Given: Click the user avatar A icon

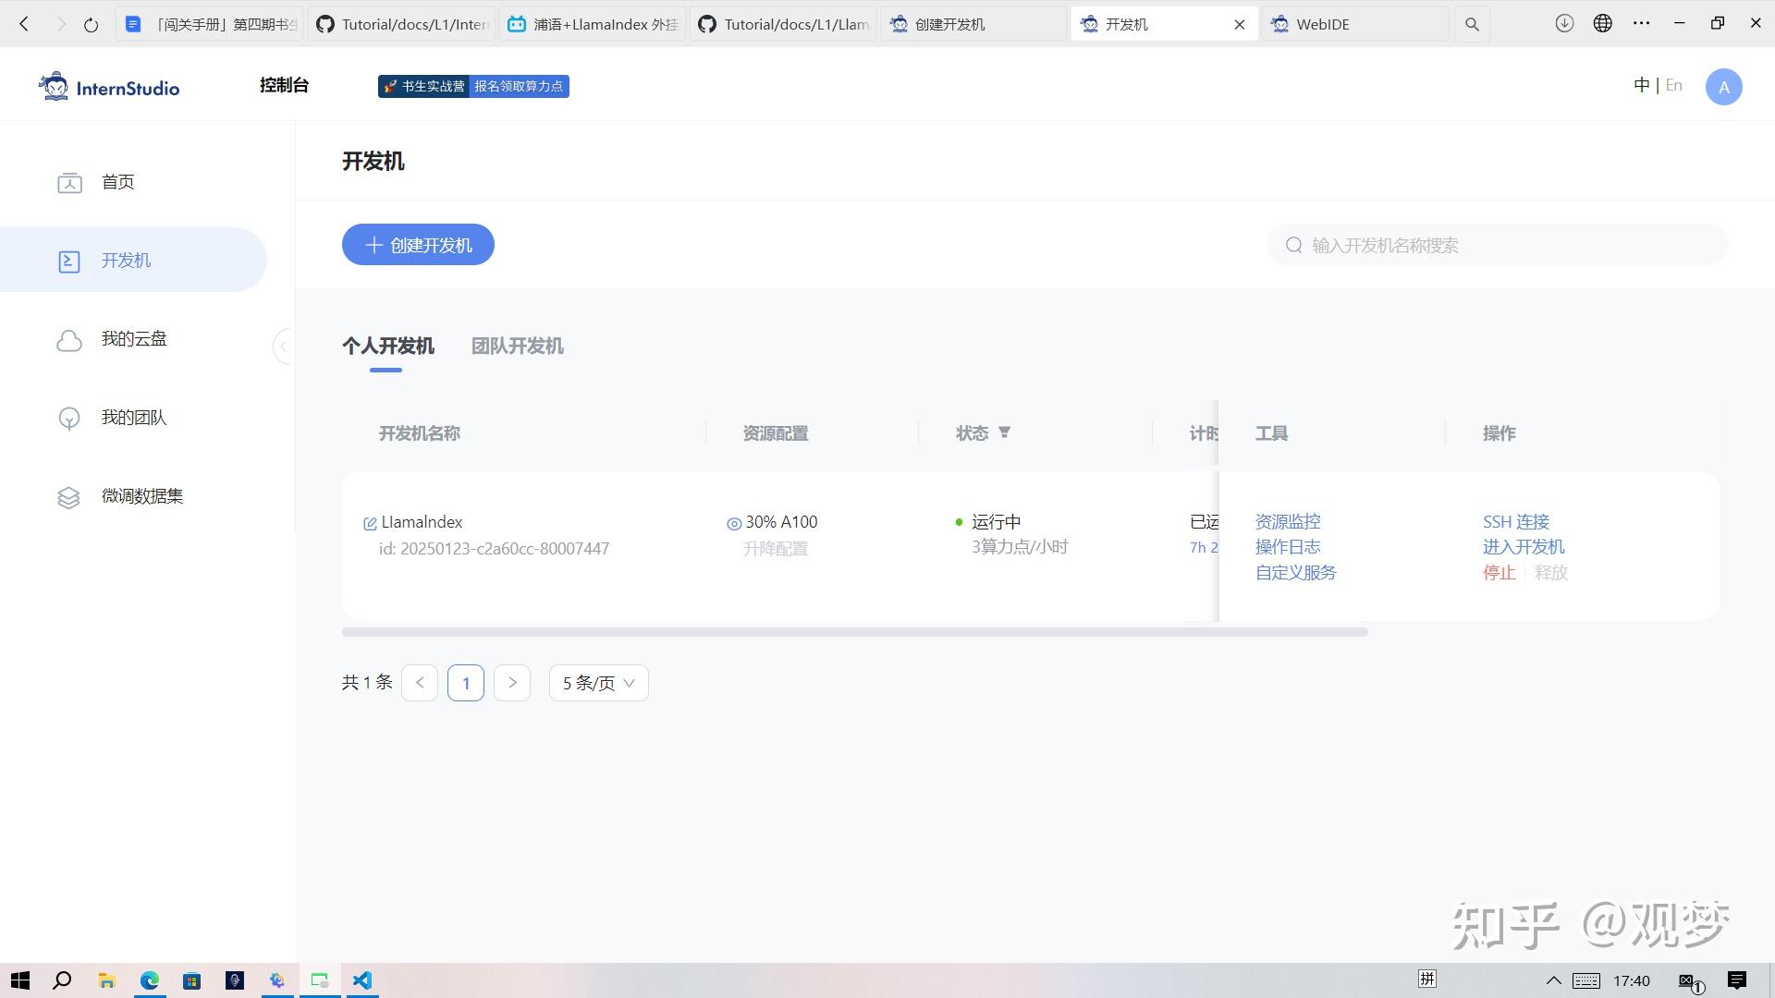Looking at the screenshot, I should pyautogui.click(x=1723, y=87).
